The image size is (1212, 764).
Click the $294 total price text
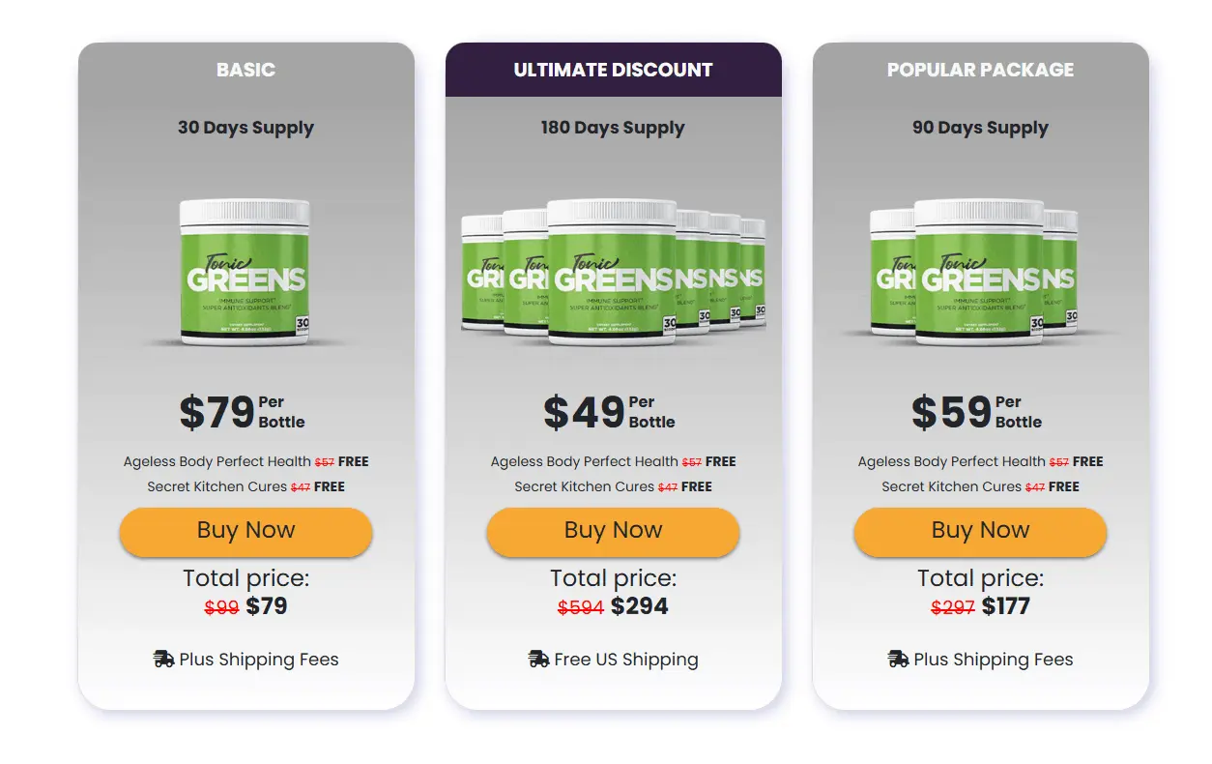click(641, 606)
